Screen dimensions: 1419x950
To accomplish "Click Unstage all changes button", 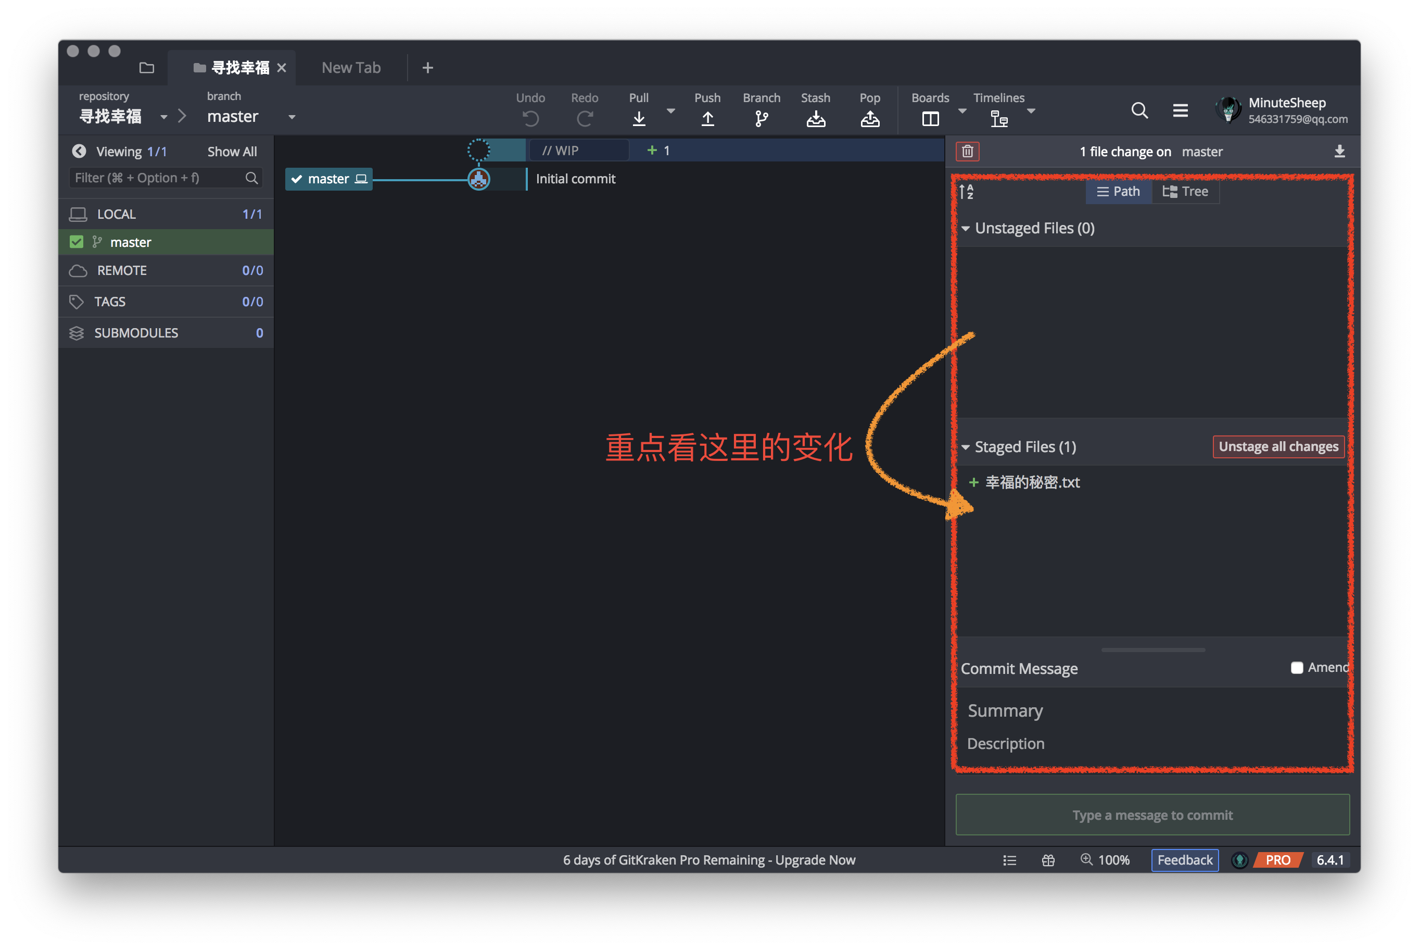I will (x=1278, y=446).
